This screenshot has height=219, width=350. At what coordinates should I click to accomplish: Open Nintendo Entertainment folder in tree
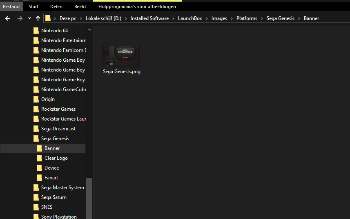(63, 40)
